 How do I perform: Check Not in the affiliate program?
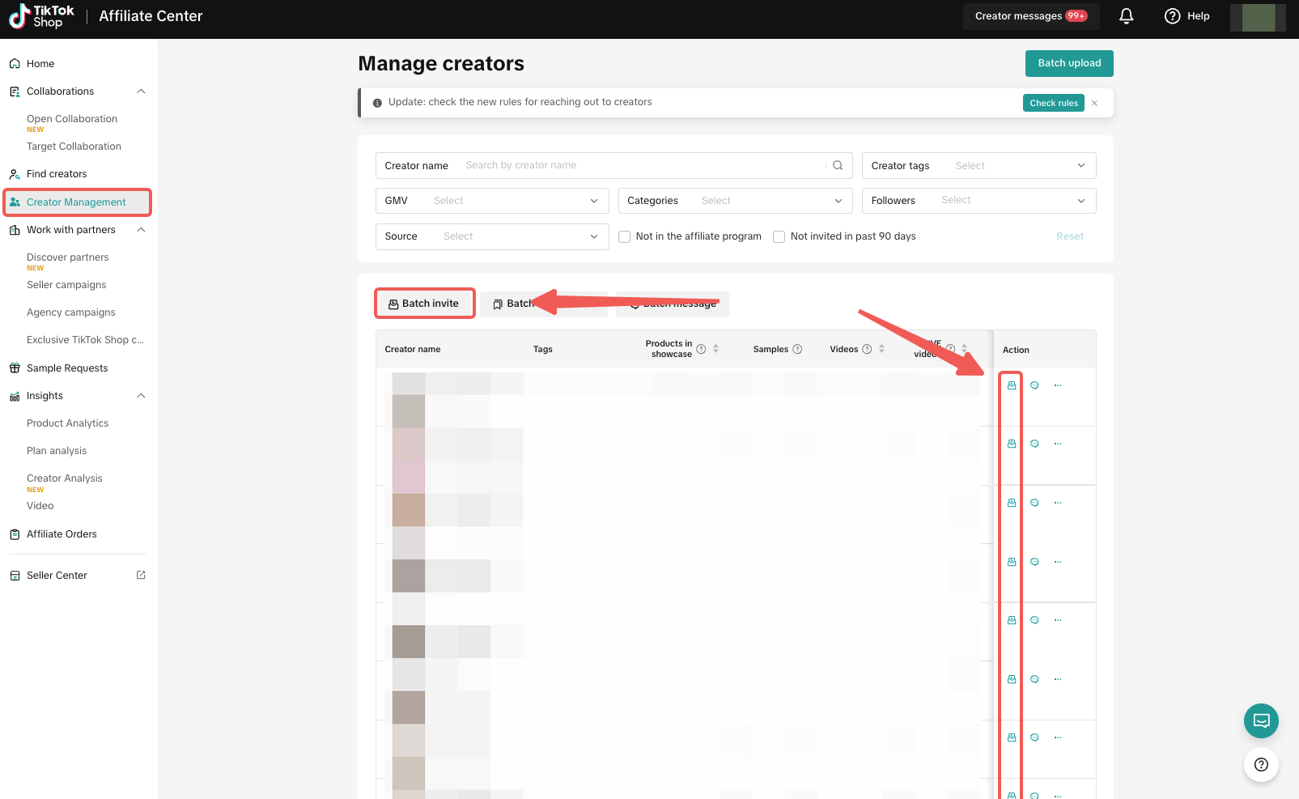[625, 236]
